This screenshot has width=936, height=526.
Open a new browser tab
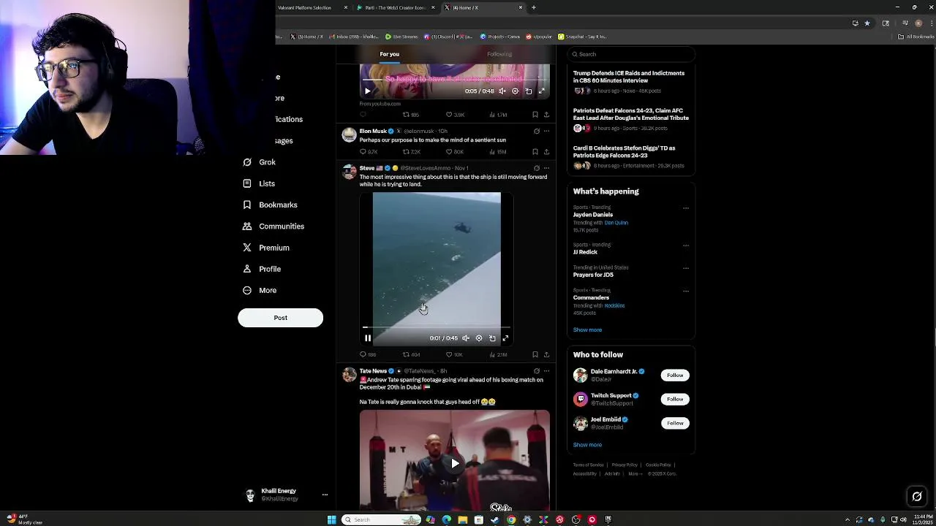tap(534, 7)
